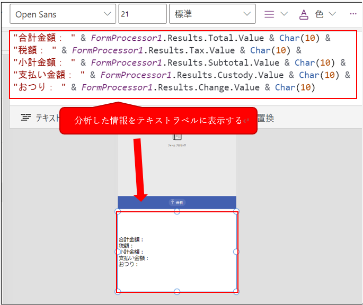
Task: Click the bottom-center resize handle of label
Action: pos(177,291)
